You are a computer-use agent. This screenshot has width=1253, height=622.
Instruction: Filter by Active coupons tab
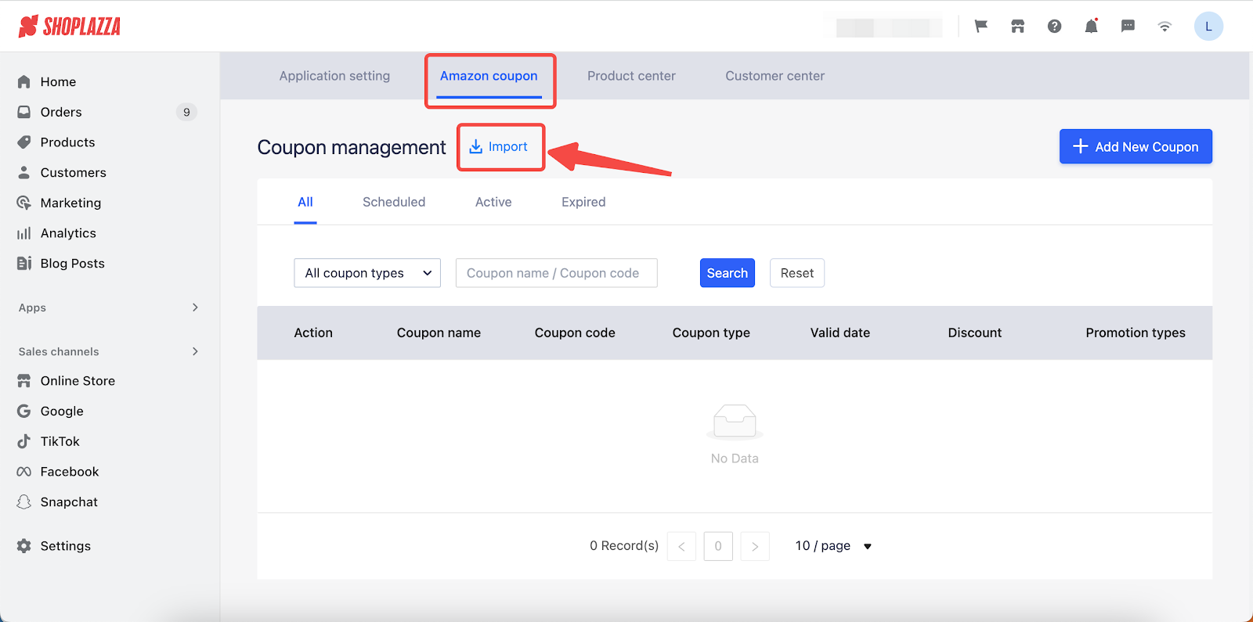[x=493, y=202]
